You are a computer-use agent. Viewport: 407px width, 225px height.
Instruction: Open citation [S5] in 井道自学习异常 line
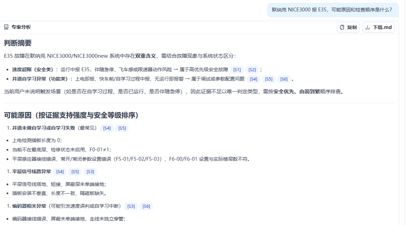pyautogui.click(x=269, y=79)
